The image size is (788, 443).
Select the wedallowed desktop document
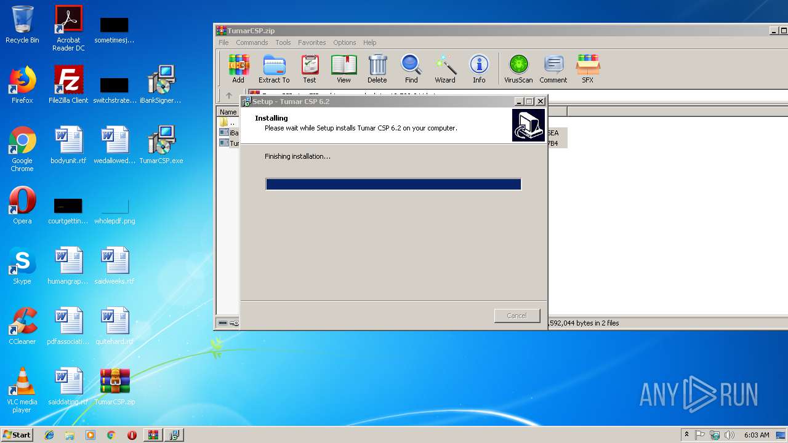pyautogui.click(x=115, y=145)
